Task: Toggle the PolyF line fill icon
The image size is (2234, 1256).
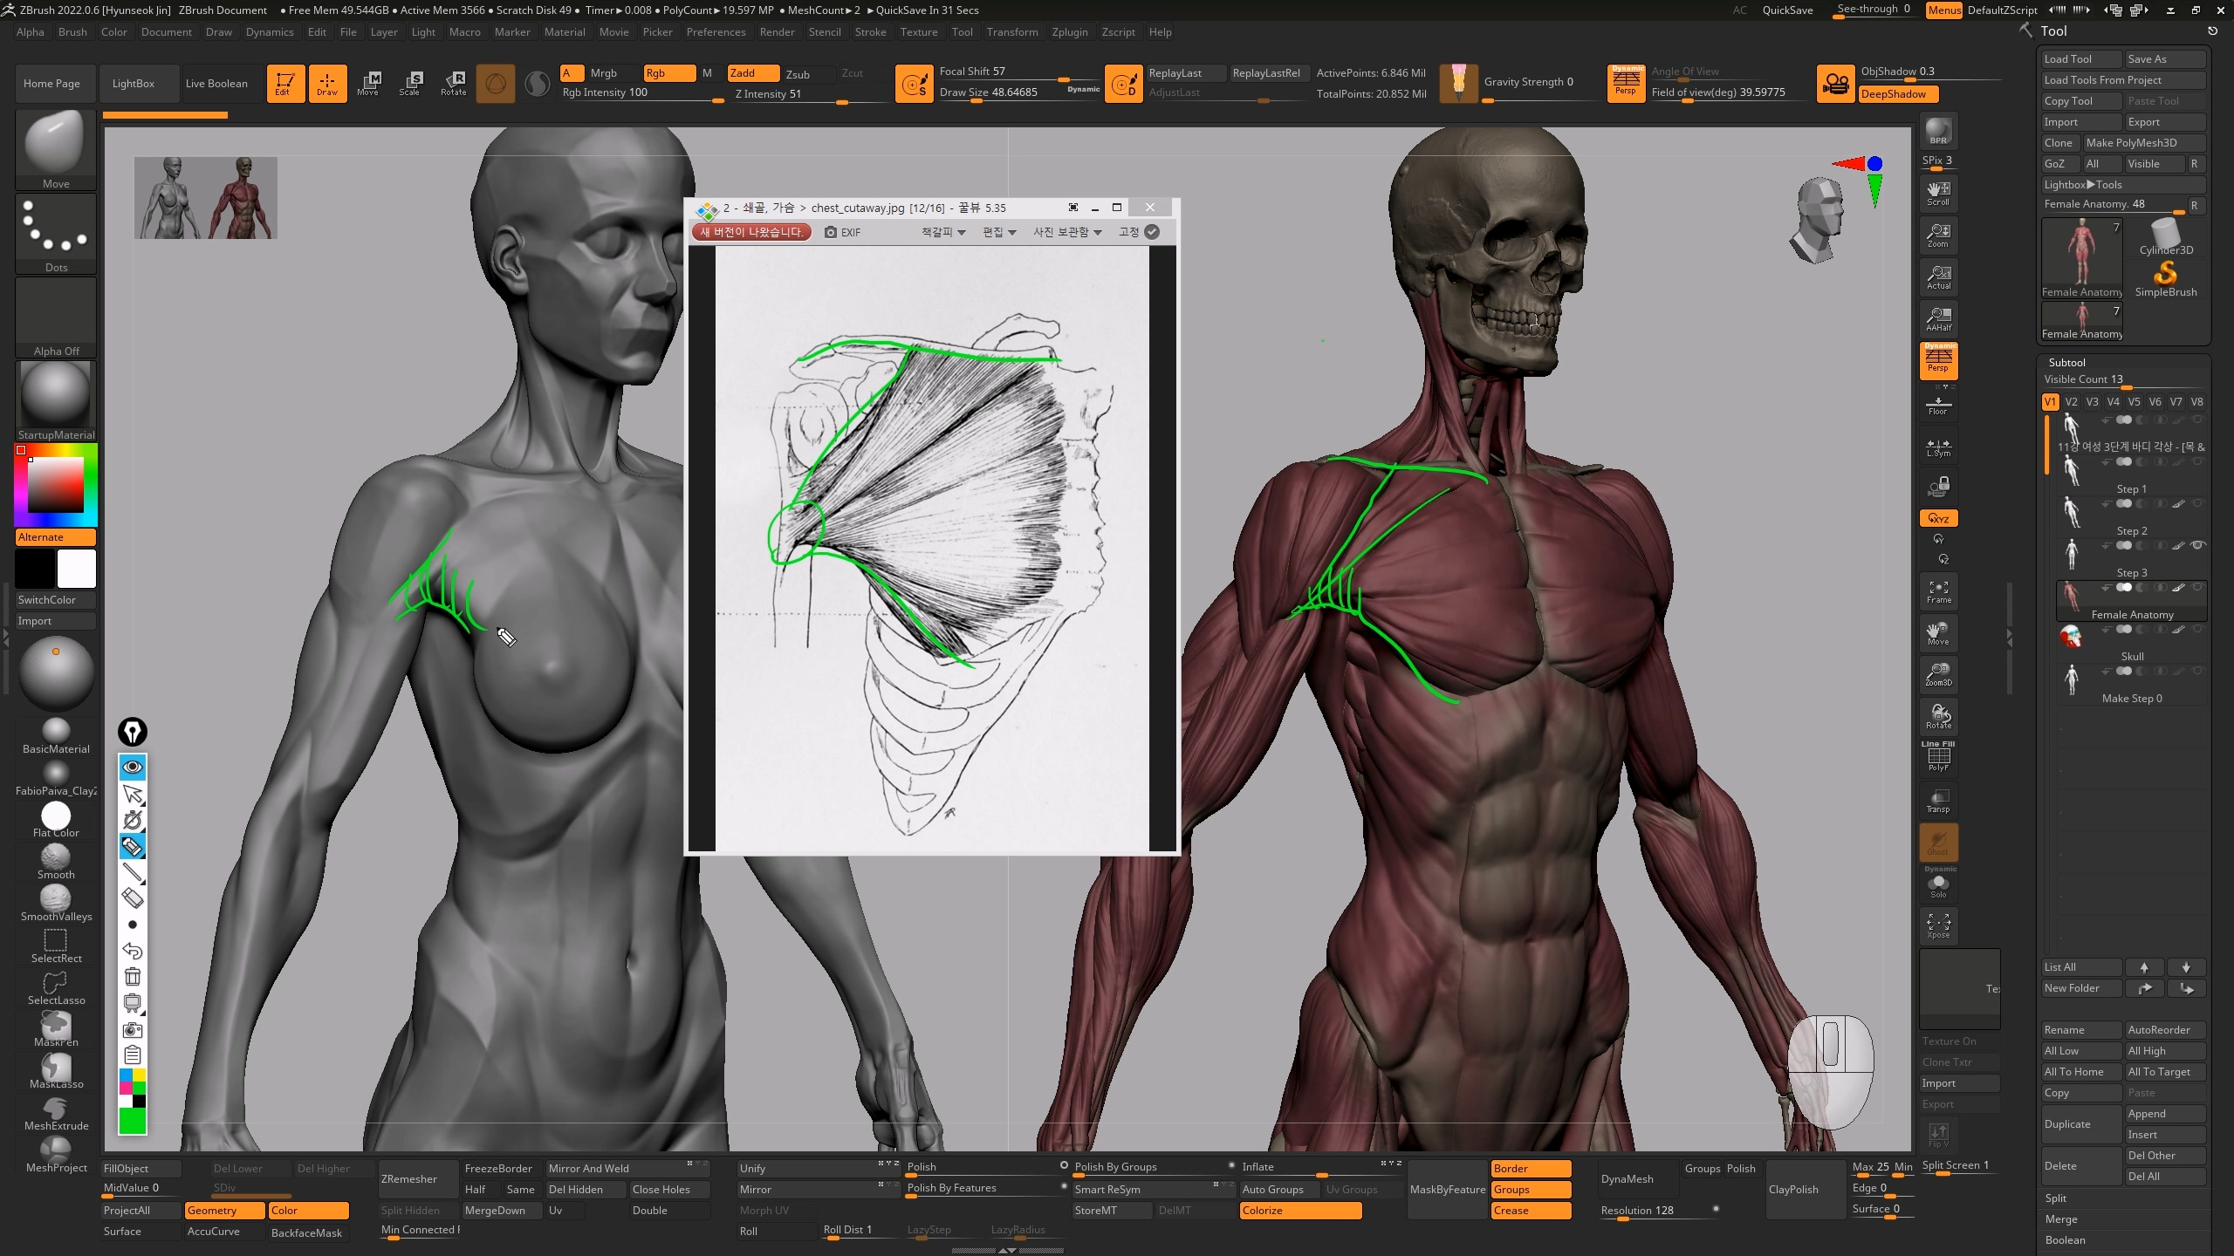Action: (x=1938, y=757)
